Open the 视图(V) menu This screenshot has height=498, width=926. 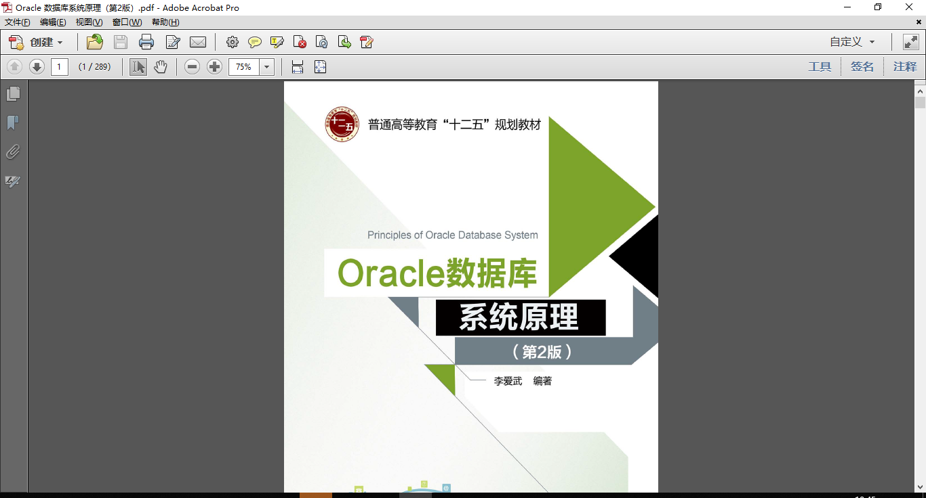click(x=89, y=22)
